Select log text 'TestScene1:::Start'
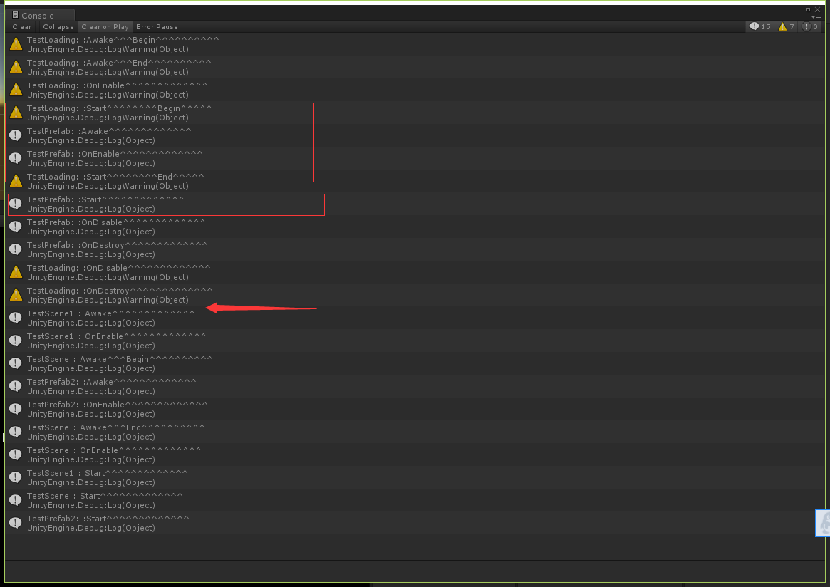 [66, 472]
